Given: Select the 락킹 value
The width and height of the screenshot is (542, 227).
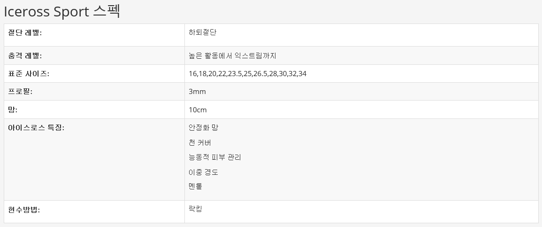Looking at the screenshot, I should click(195, 209).
